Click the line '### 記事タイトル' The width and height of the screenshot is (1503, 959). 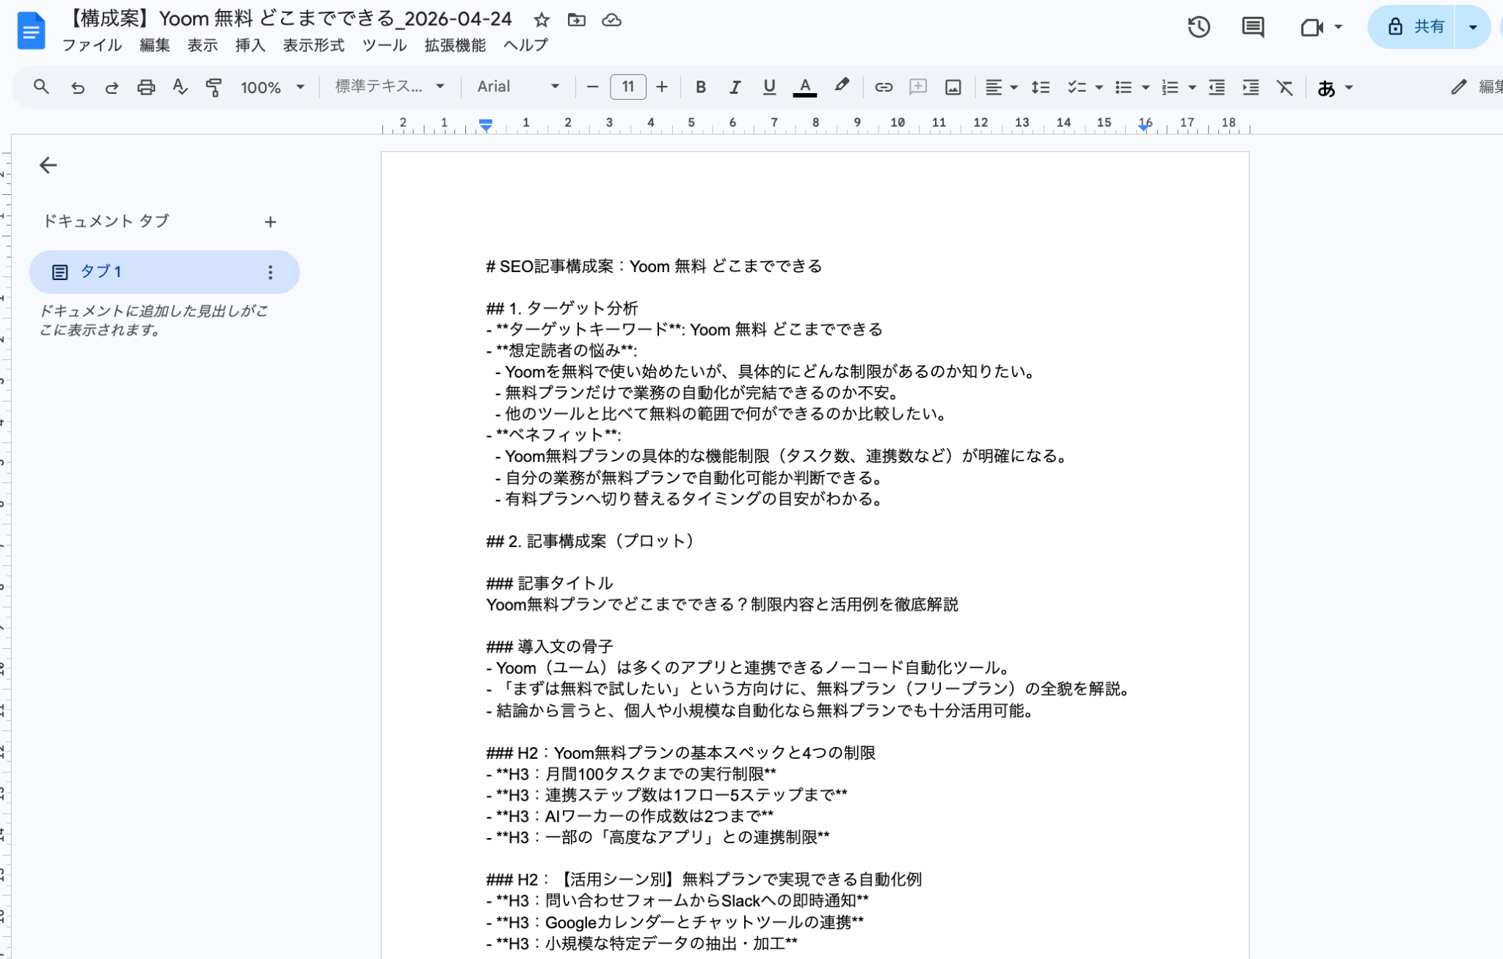tap(550, 584)
